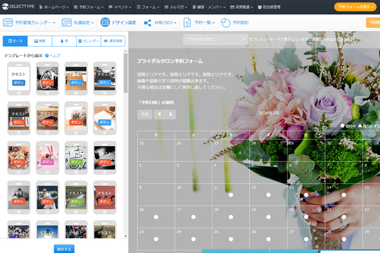Click the 予約管理カレンダー calendar icon

(8, 23)
